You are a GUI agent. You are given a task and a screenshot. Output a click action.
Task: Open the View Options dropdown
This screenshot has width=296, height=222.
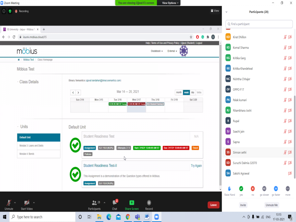171,3
